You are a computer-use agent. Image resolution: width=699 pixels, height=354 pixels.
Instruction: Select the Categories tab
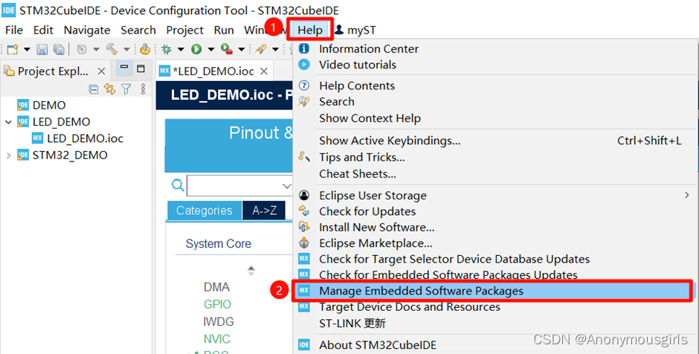tap(204, 210)
